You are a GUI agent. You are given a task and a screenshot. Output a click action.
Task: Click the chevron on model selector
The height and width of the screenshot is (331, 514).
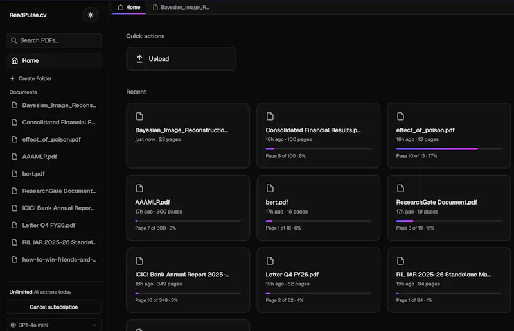94,325
